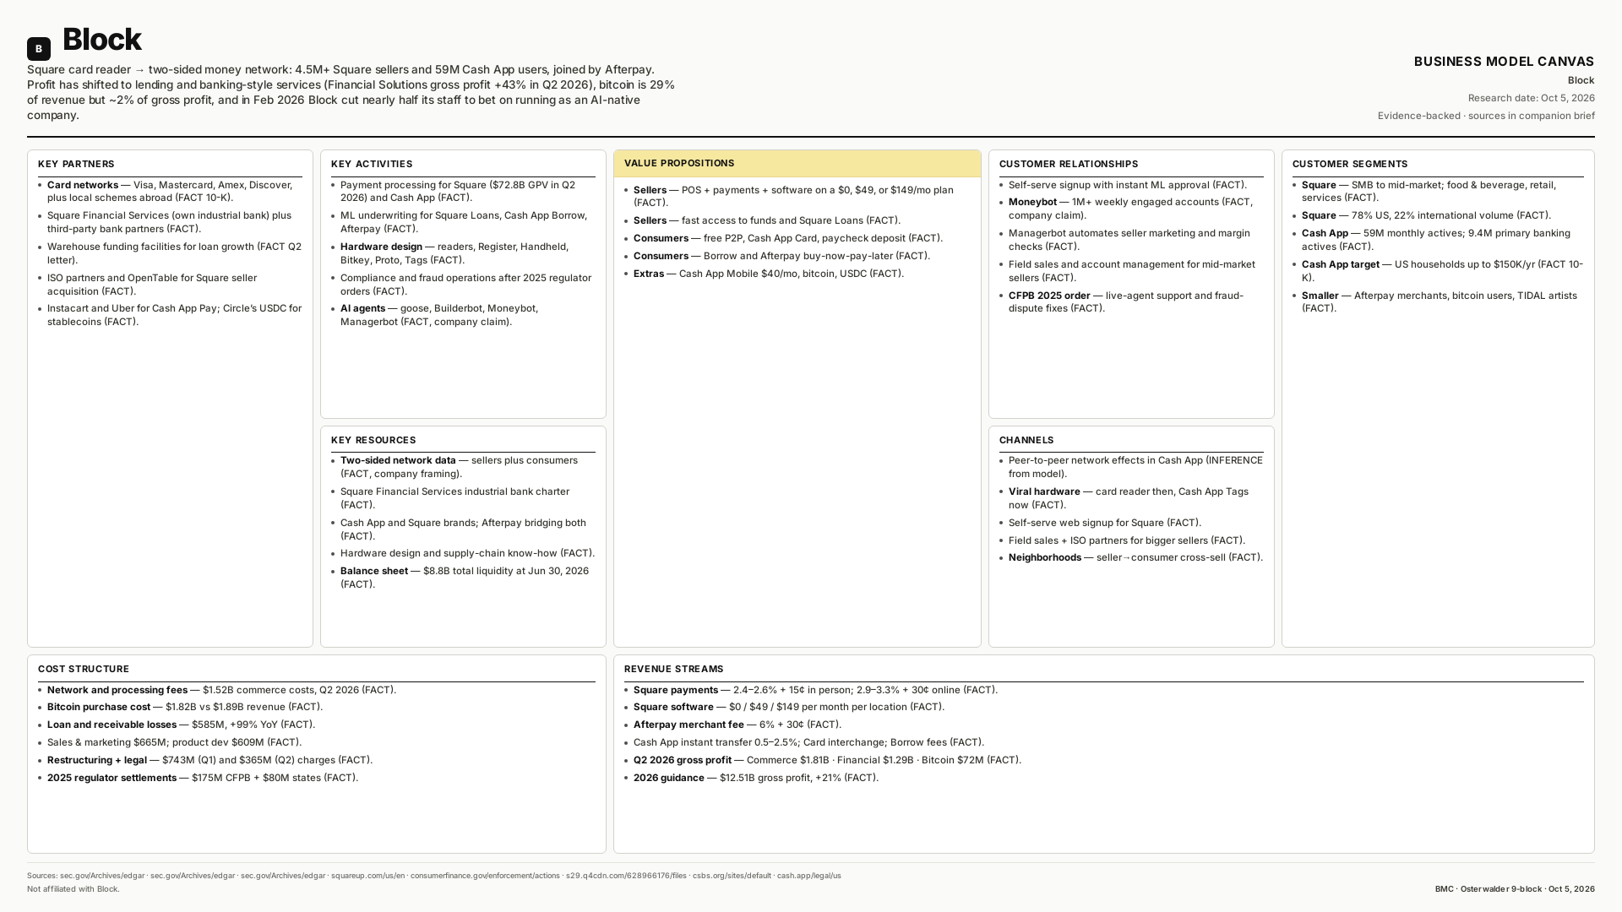Click the Hardware design activity bullet

pos(463,253)
